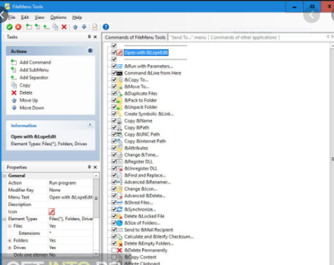
Task: Click Move Down in the Actions list
Action: pyautogui.click(x=32, y=108)
